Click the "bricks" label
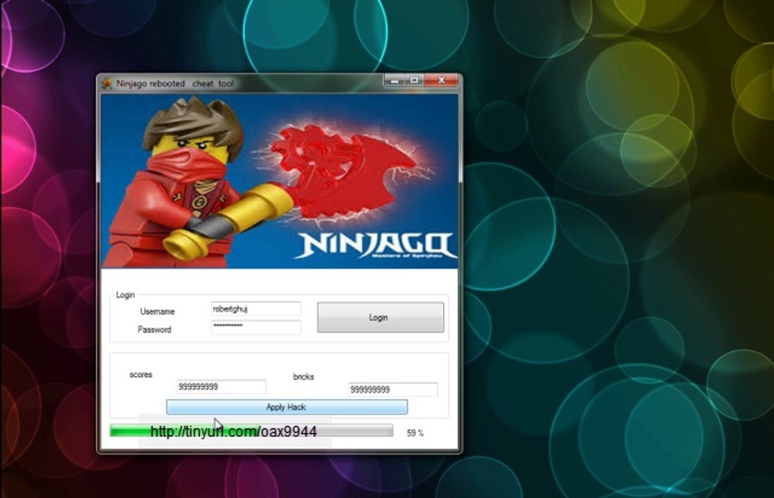The height and width of the screenshot is (498, 774). 304,377
